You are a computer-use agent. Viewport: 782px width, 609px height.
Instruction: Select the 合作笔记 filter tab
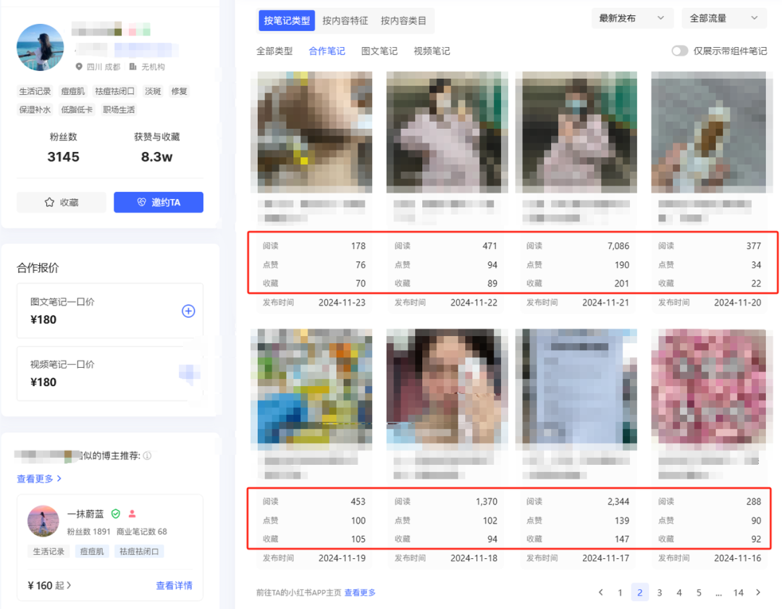pos(327,51)
